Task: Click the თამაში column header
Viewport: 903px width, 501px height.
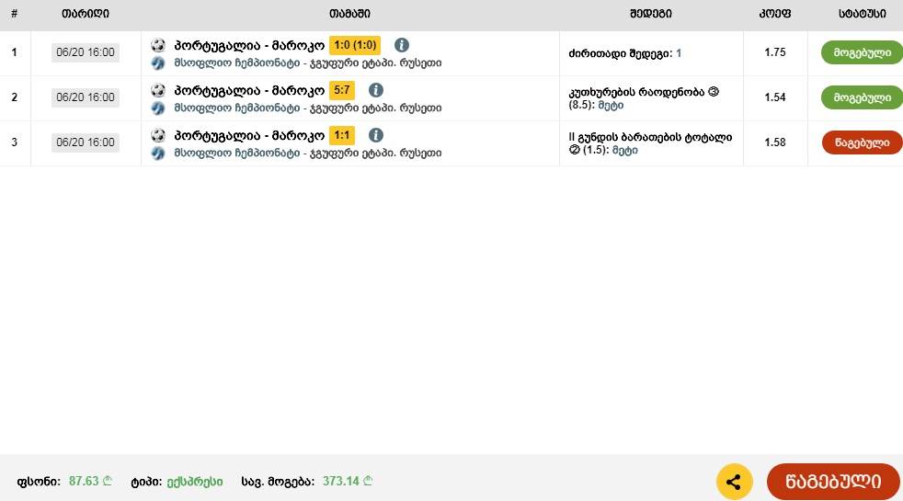Action: pyautogui.click(x=349, y=14)
